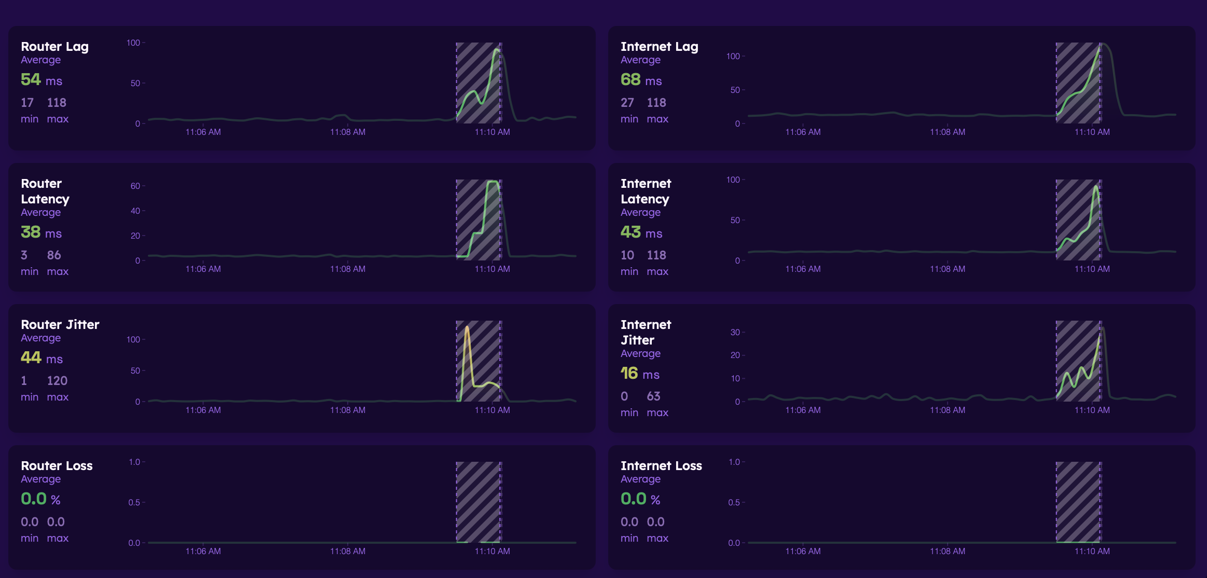Click the Router Lag title
1207x578 pixels.
54,47
